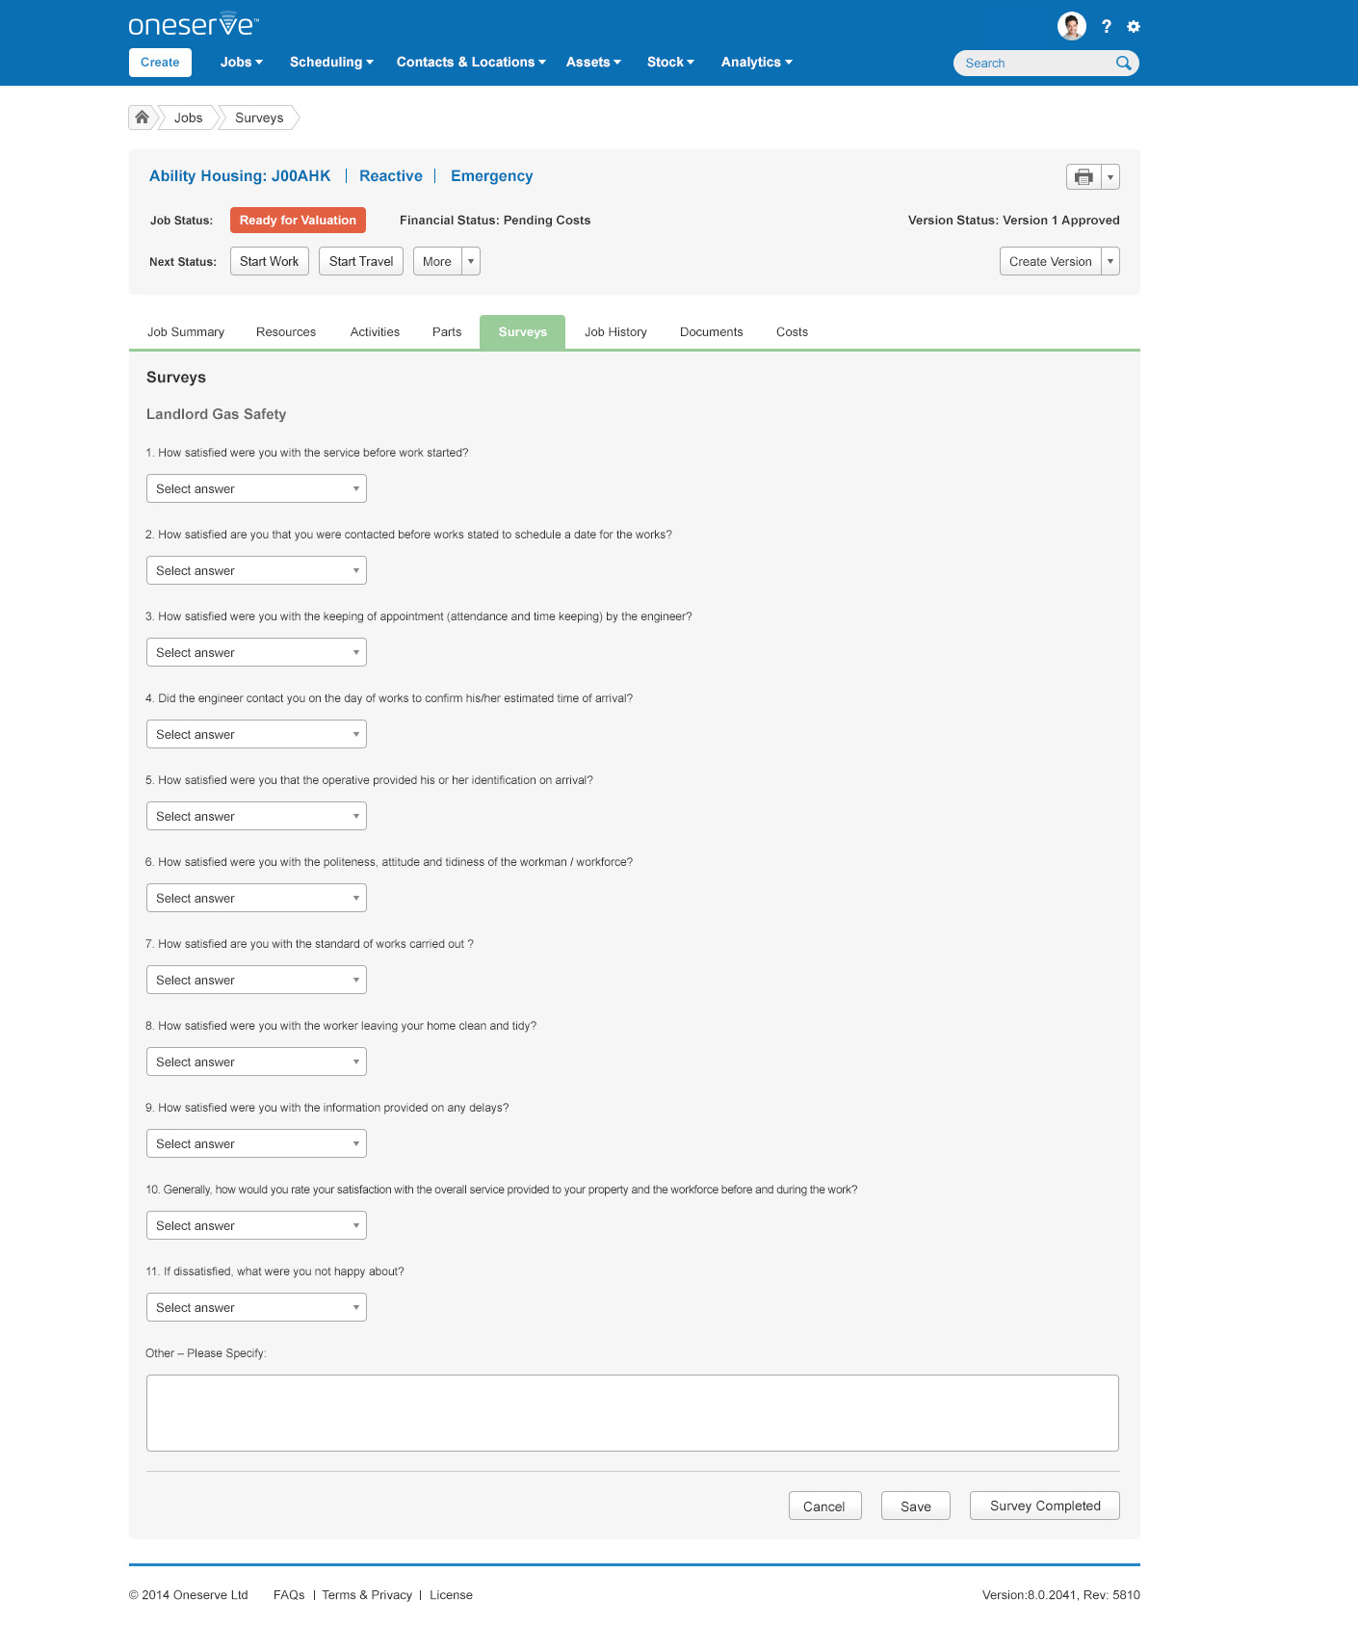Open the Ability Housing: J00AHK link
This screenshot has height=1625, width=1358.
coord(240,175)
